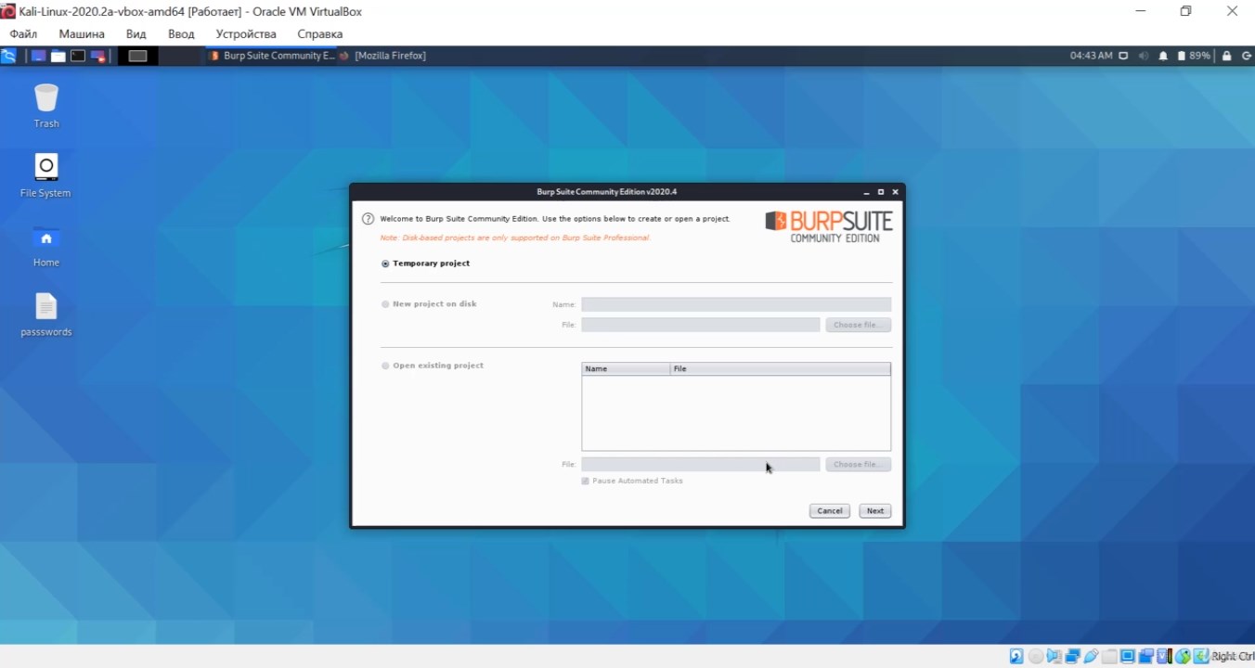
Task: Launch the terminal emulator icon in Kali panel
Action: (78, 56)
